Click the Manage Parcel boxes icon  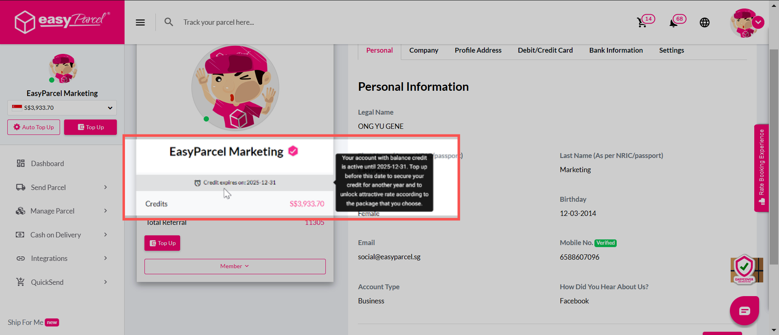click(20, 211)
